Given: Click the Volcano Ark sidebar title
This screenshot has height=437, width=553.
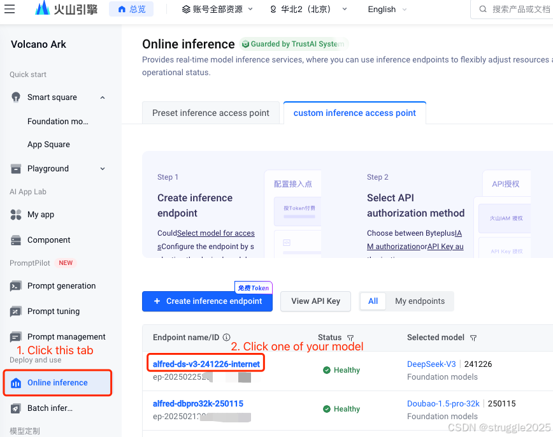Looking at the screenshot, I should point(38,45).
